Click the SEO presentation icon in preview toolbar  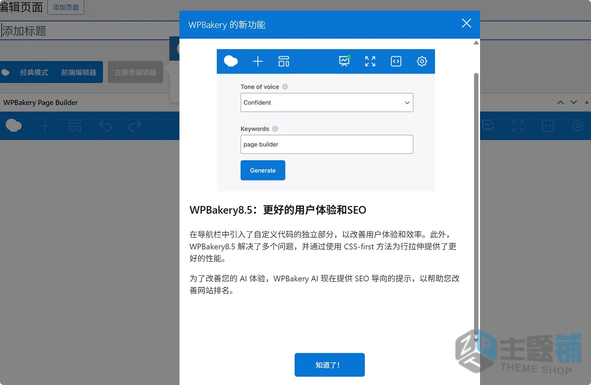coord(344,61)
